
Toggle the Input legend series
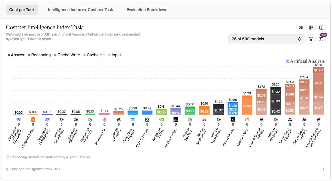115,55
